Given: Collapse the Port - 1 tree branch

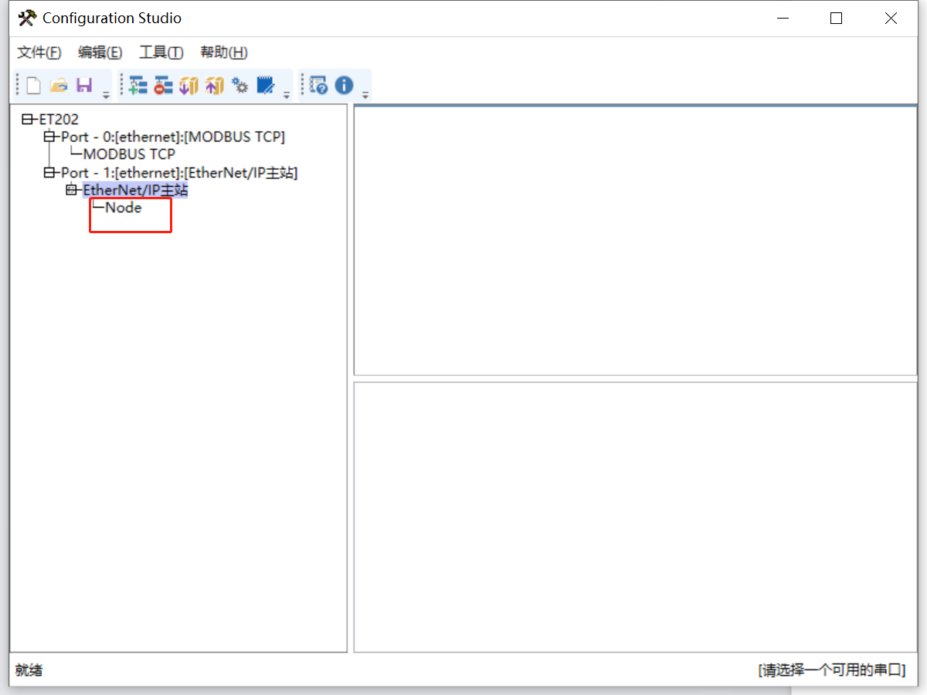Looking at the screenshot, I should point(49,172).
